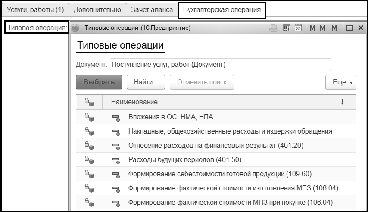
Task: Click the M− memory subtract button
Action: 336,28
